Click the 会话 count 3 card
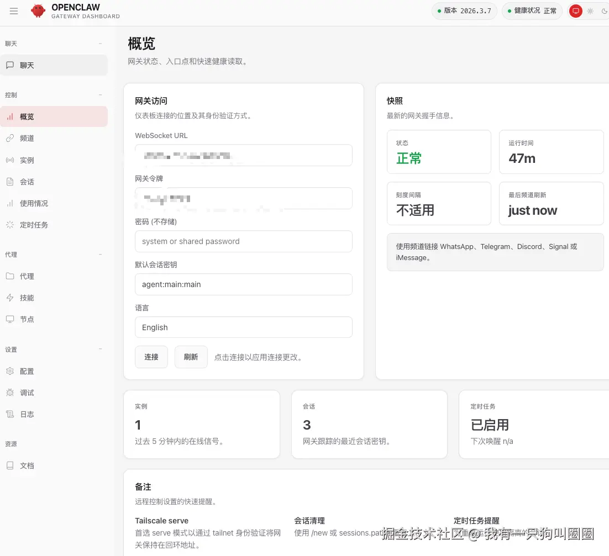The height and width of the screenshot is (556, 609). [x=369, y=425]
